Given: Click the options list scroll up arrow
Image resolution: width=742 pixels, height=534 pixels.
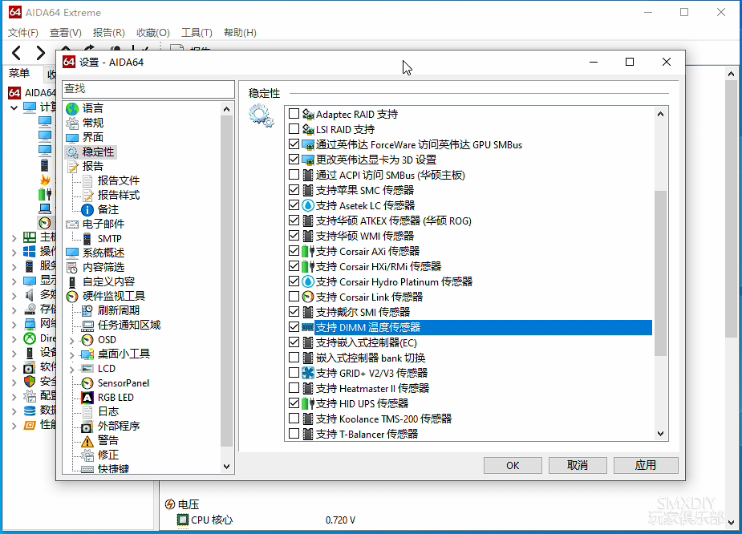Looking at the screenshot, I should pos(661,114).
